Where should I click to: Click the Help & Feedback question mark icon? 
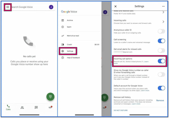(63, 58)
